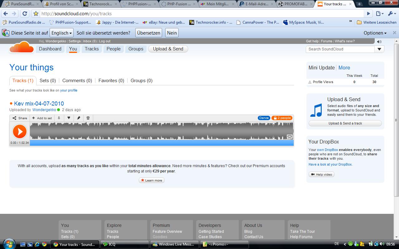399x249 pixels.
Task: Open the own DropBox link
Action: [327, 150]
